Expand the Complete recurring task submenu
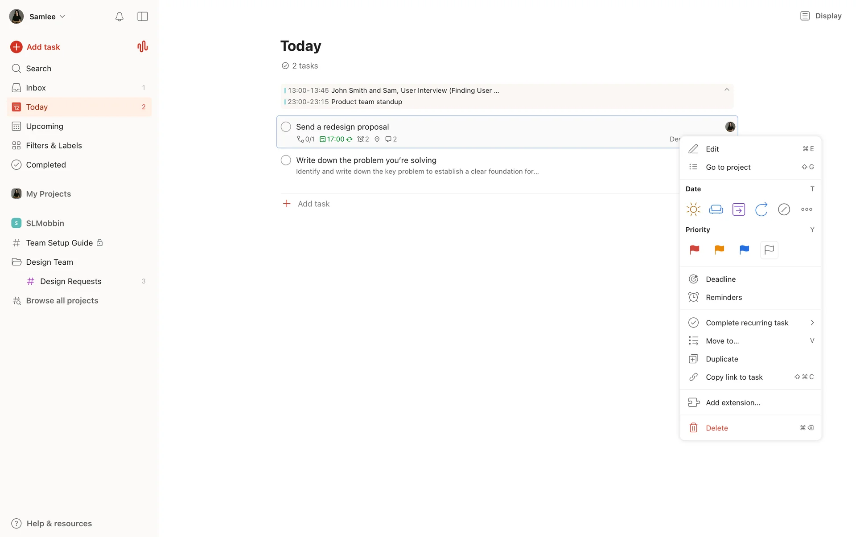 click(812, 323)
